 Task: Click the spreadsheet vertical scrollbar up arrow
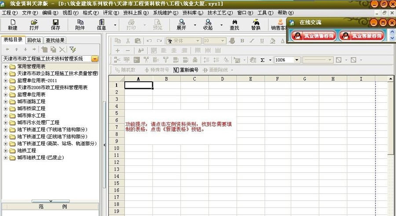click(390, 79)
